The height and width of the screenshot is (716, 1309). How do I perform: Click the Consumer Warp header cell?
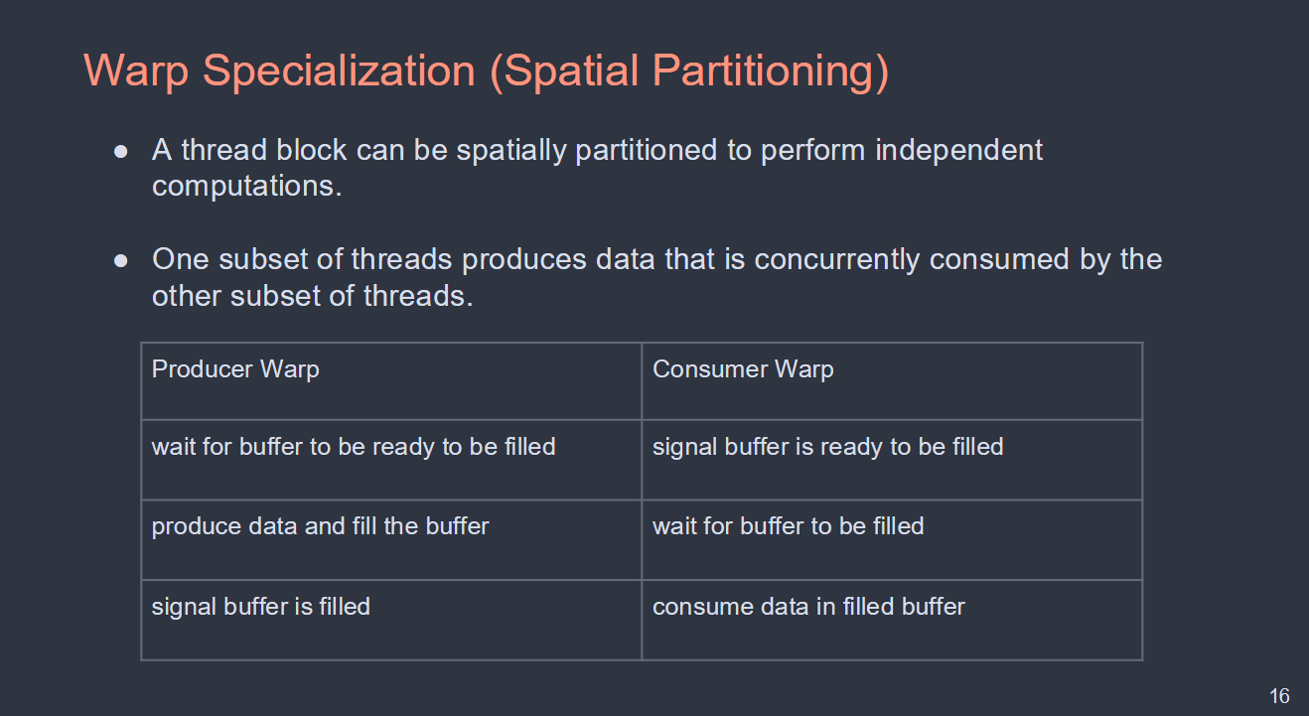coord(892,381)
